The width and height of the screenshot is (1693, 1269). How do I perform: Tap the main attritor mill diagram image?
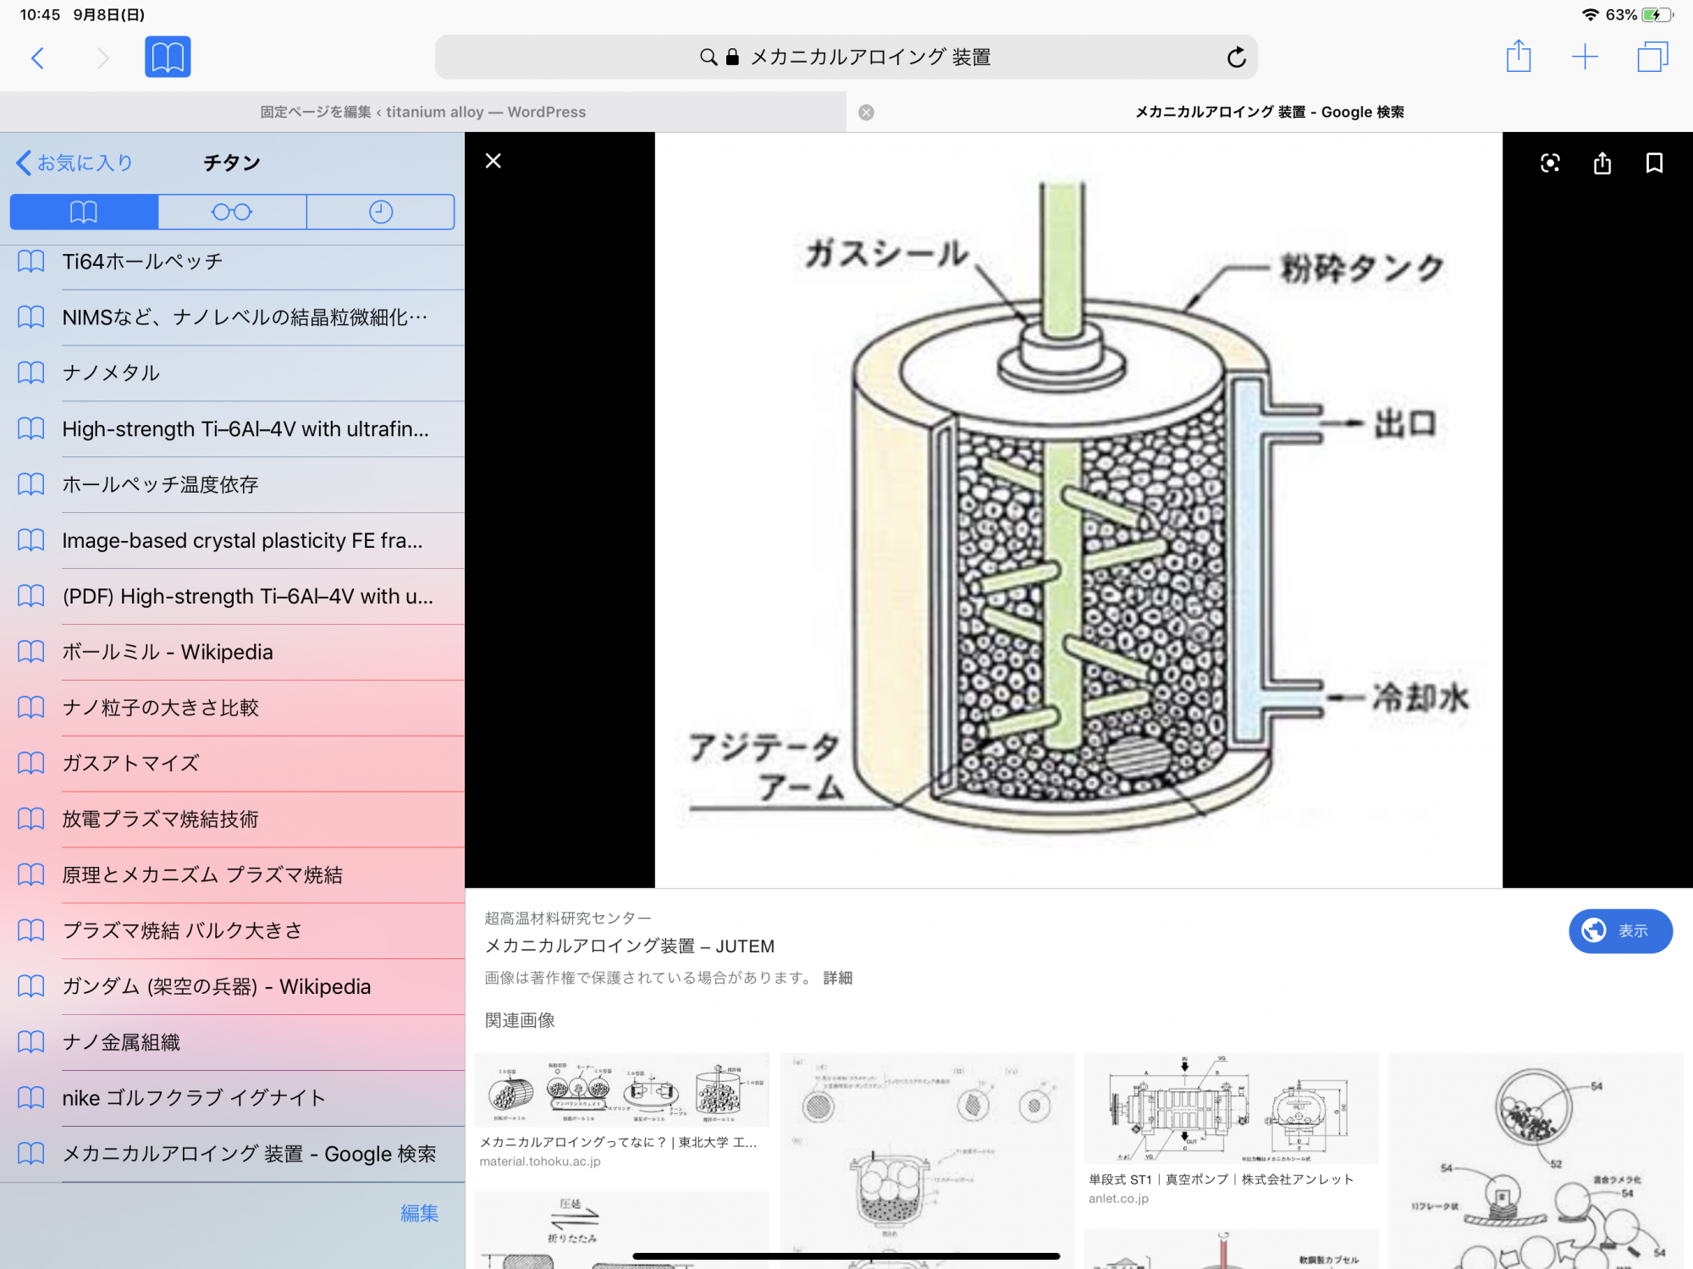(1078, 510)
